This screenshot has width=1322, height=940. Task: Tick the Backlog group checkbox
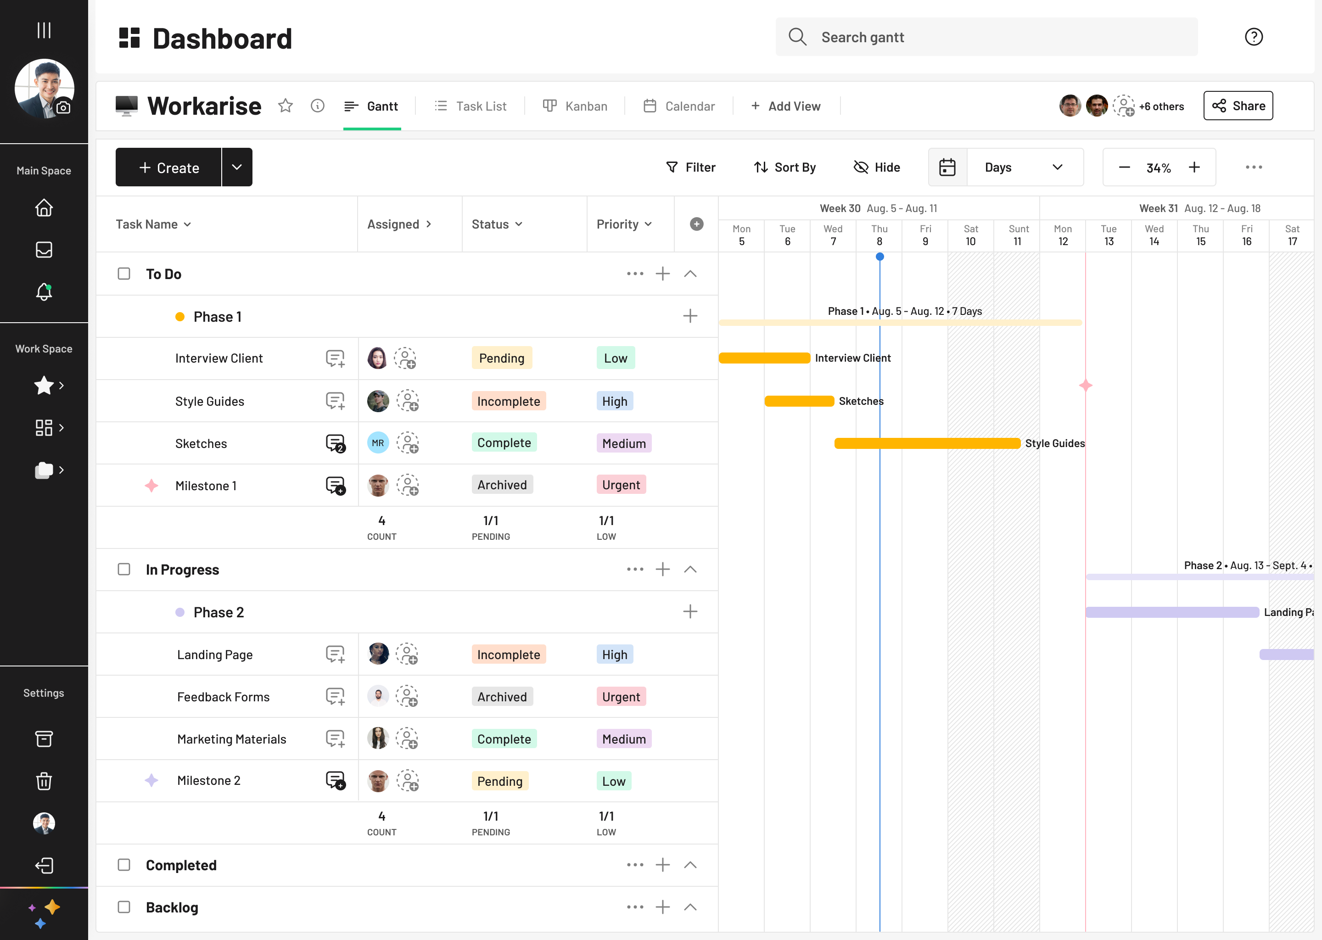point(124,907)
